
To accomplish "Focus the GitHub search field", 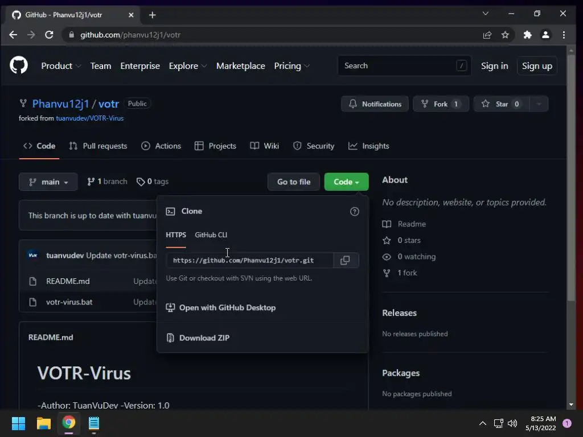I will (x=405, y=66).
